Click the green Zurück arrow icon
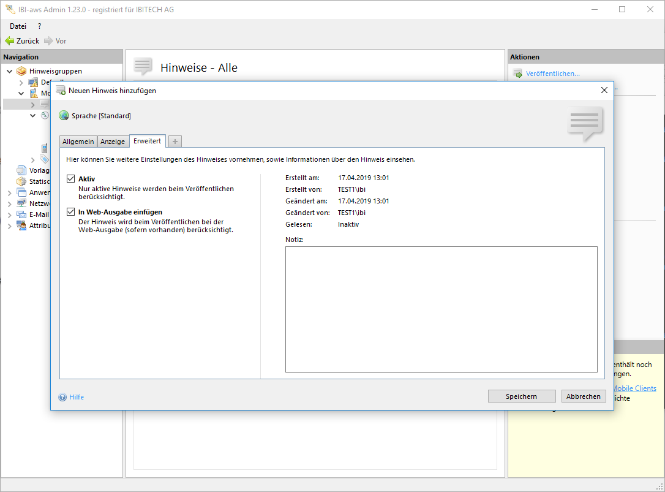Screen dimensions: 665x492 click(9, 41)
